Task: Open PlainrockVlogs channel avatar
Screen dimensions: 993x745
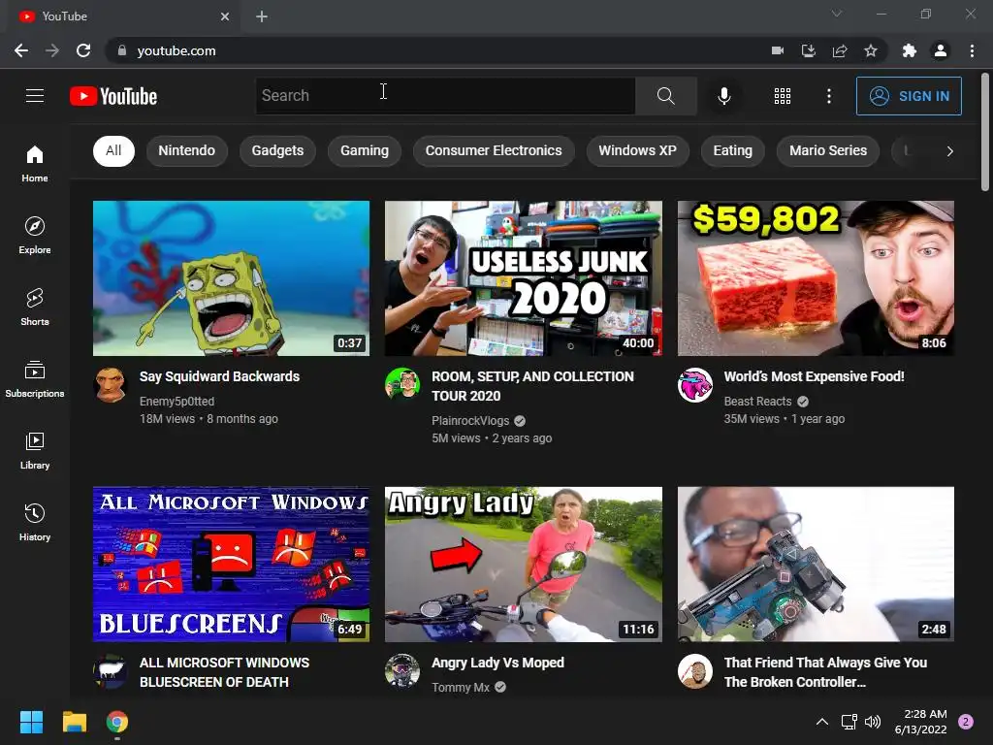Action: click(402, 384)
